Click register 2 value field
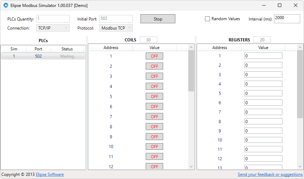304x179 pixels. (x=263, y=65)
